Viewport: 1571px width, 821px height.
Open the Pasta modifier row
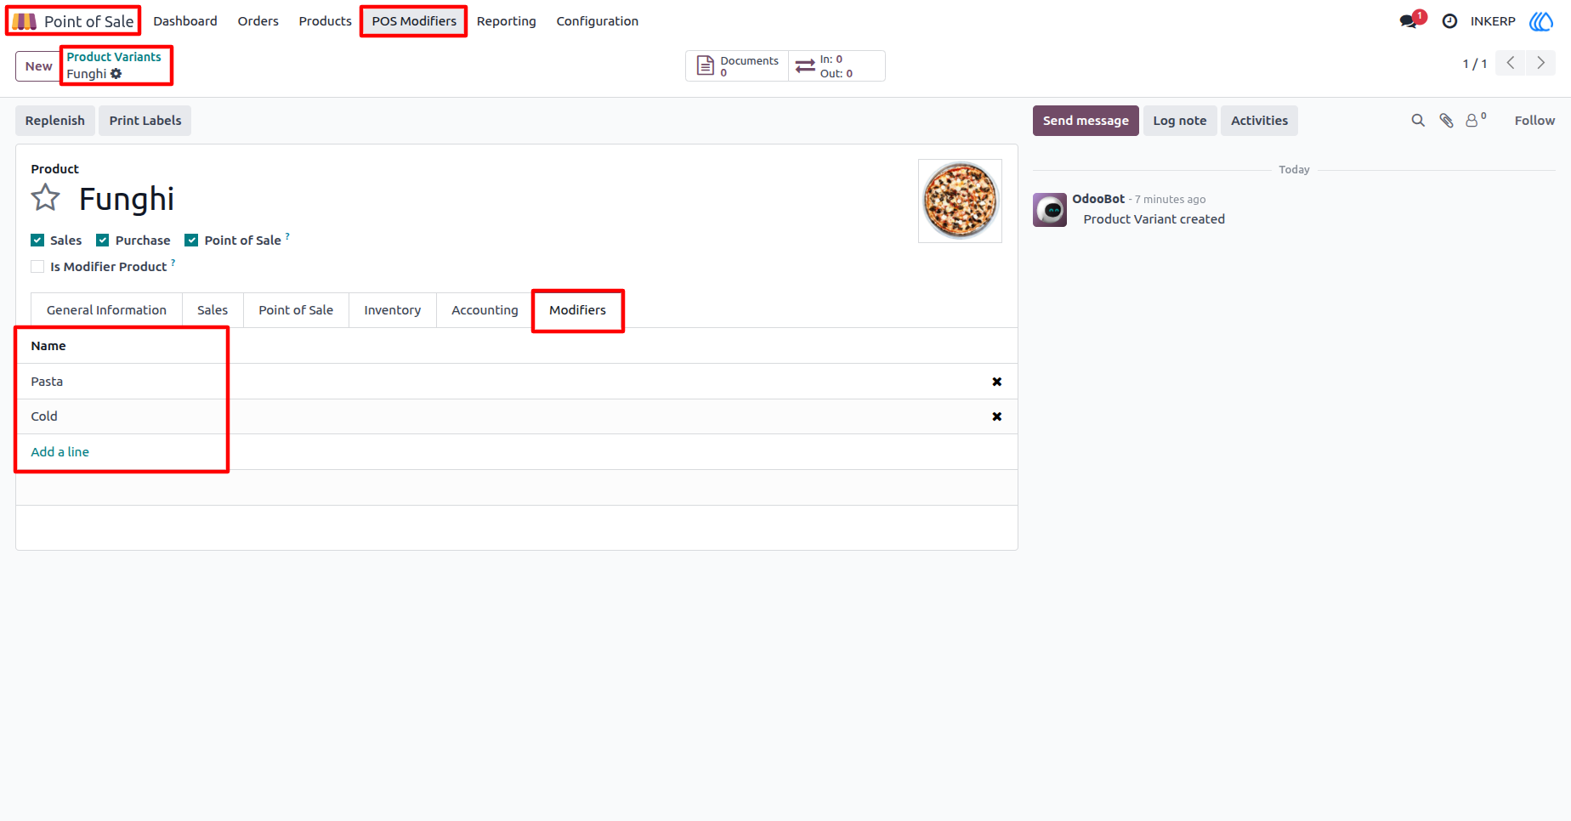[x=517, y=382]
